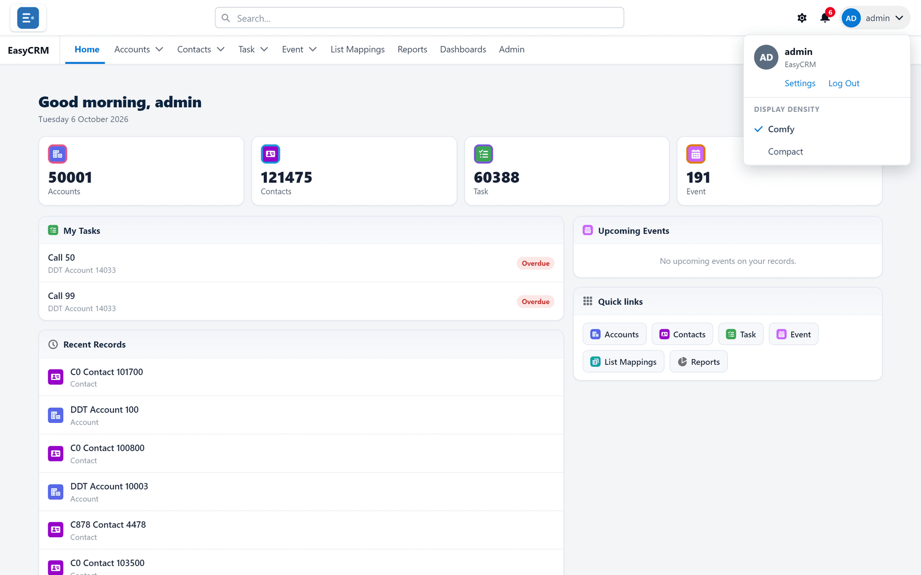The height and width of the screenshot is (575, 921).
Task: Open the Contacts quick link button
Action: pyautogui.click(x=682, y=334)
